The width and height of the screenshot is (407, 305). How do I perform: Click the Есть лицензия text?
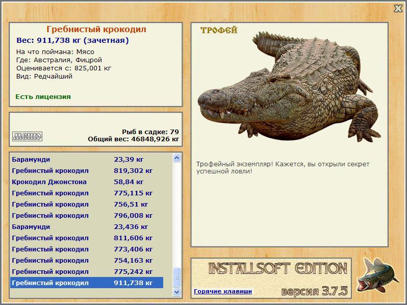43,96
